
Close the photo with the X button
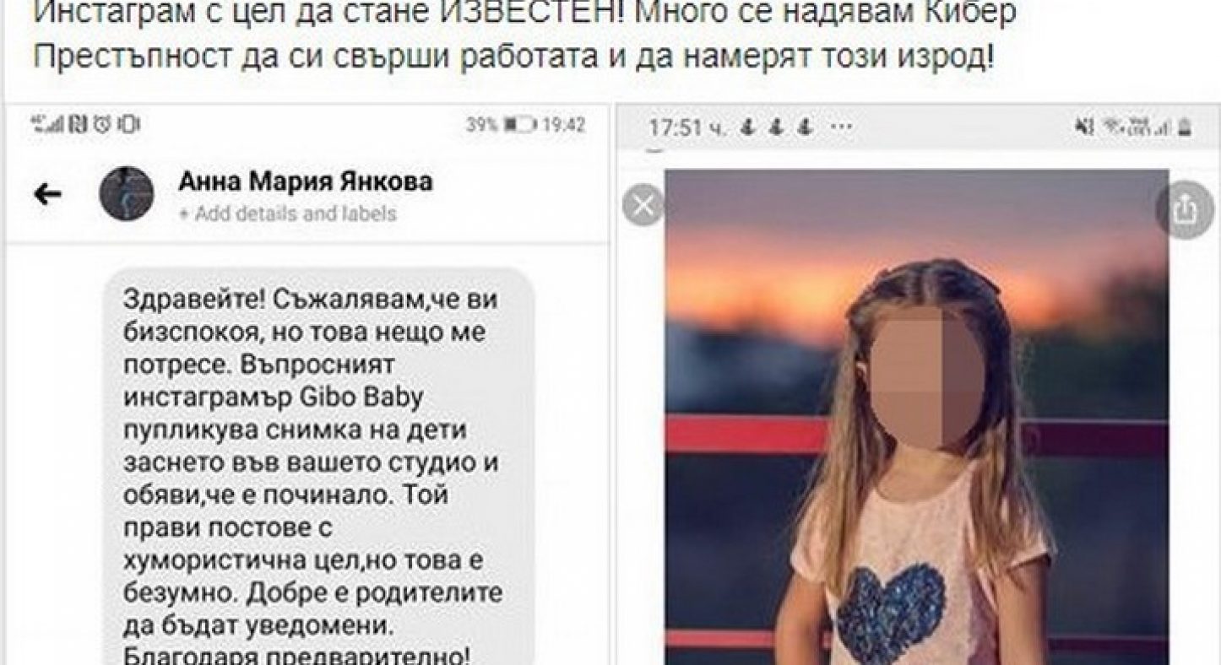[x=643, y=206]
